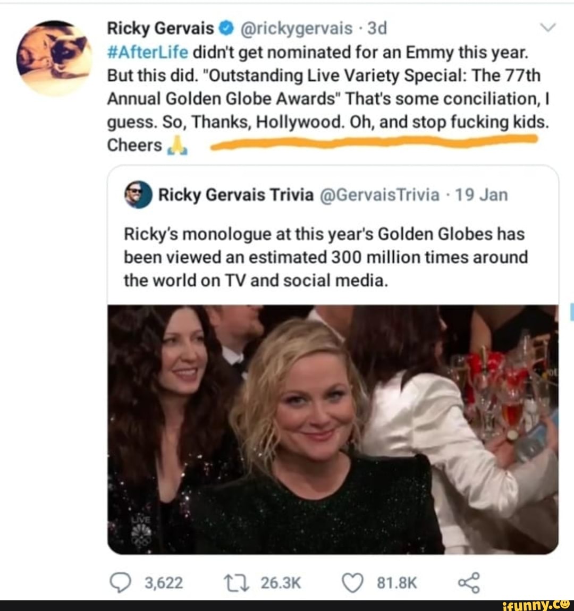Open the tweet options chevron menu
The width and height of the screenshot is (574, 611).
coord(548,28)
